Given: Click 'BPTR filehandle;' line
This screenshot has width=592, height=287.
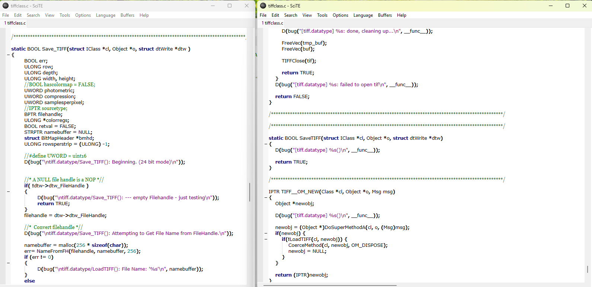Looking at the screenshot, I should coord(44,114).
